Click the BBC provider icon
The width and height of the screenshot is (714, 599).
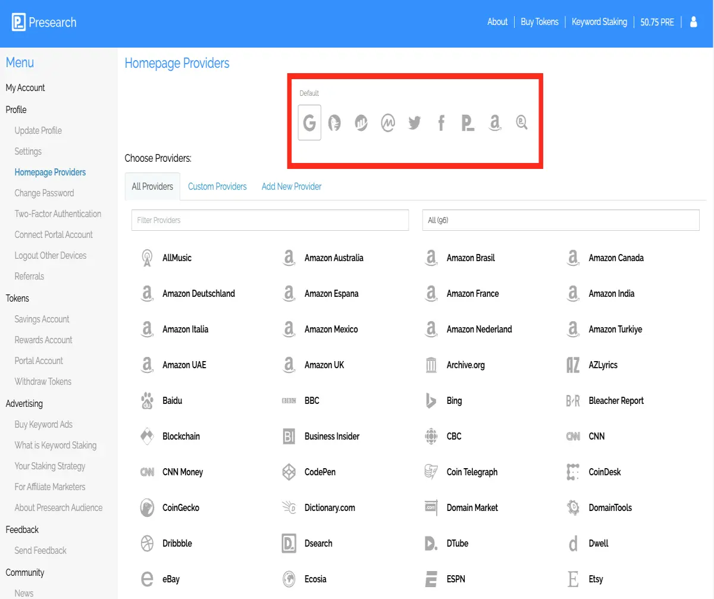pyautogui.click(x=289, y=401)
